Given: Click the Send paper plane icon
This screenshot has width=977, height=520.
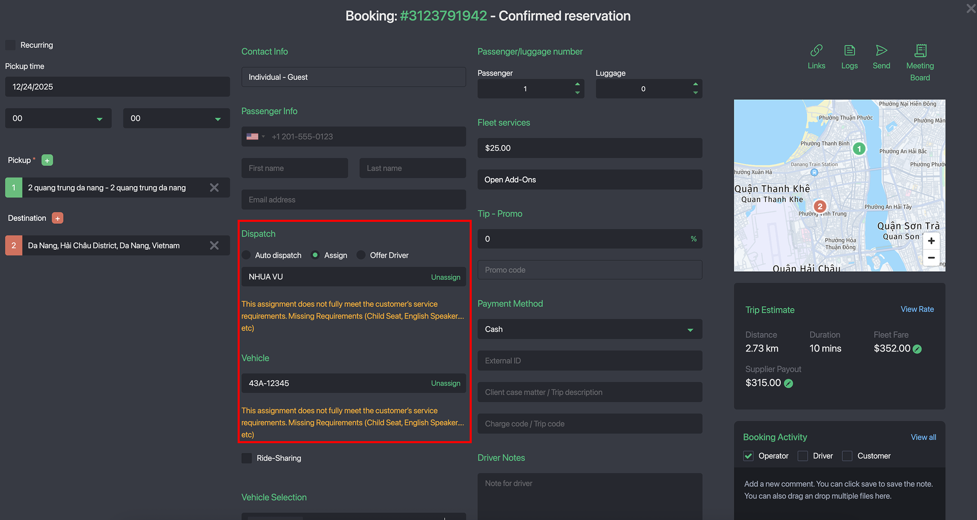Looking at the screenshot, I should [x=881, y=50].
